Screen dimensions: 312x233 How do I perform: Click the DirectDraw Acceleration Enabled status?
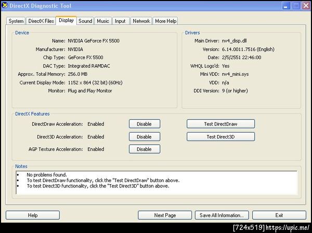[96, 124]
